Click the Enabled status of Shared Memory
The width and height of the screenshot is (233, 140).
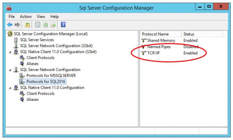(x=190, y=40)
